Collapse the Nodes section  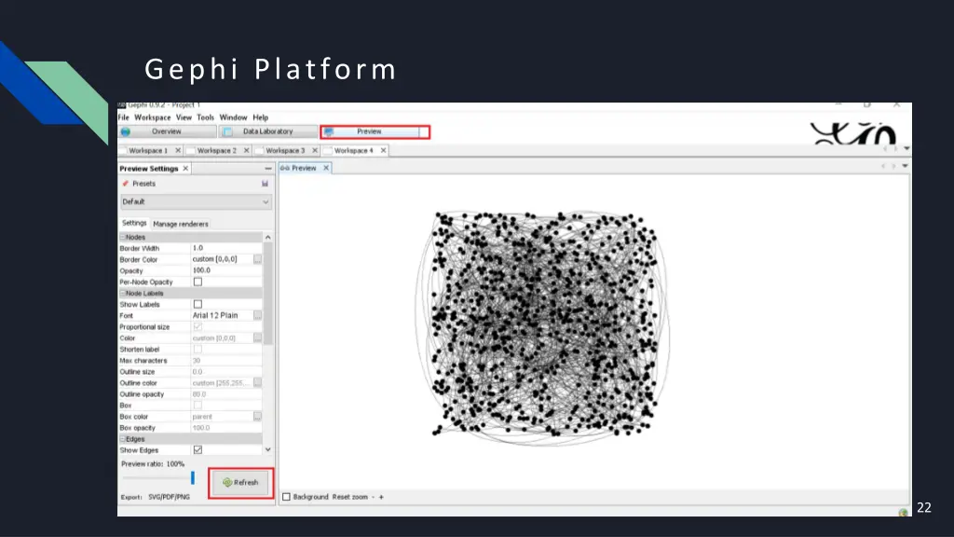(122, 238)
